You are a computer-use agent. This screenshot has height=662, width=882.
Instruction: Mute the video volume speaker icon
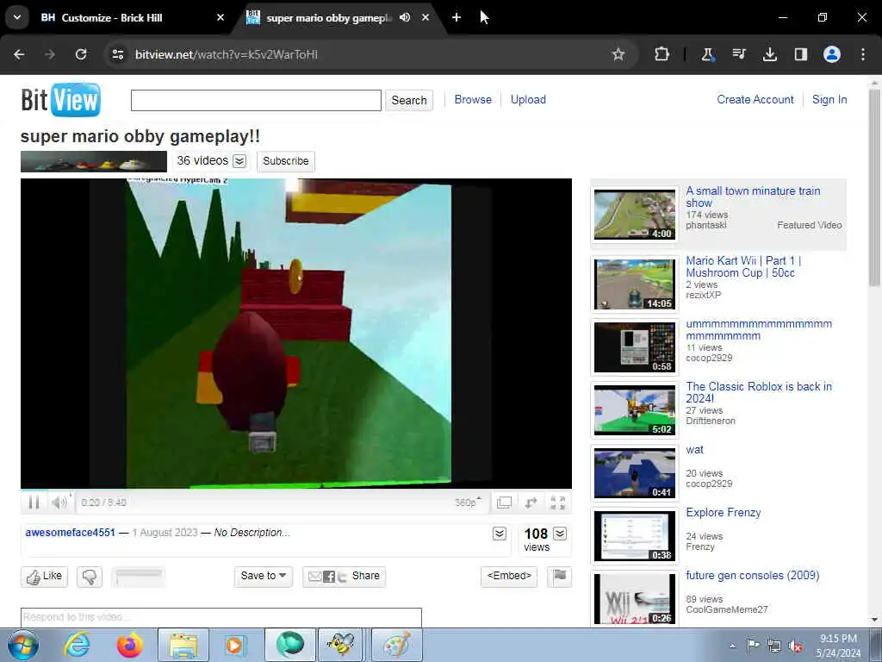(x=59, y=503)
